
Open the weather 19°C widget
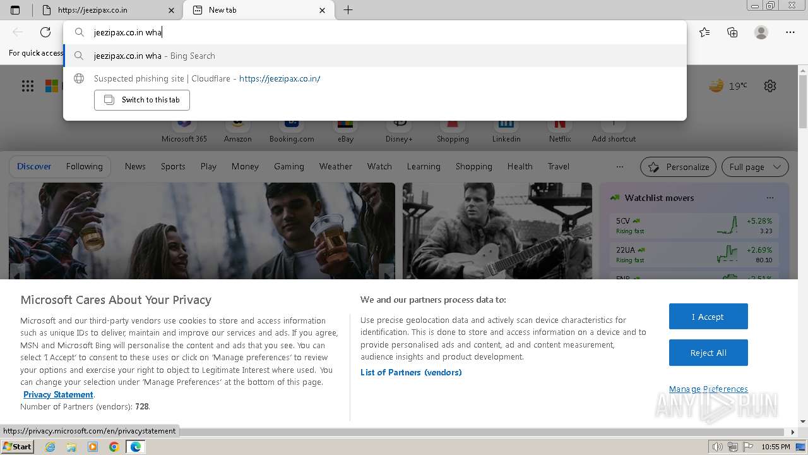point(728,86)
